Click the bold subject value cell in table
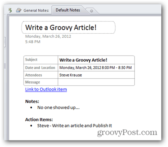Image resolution: width=168 pixels, height=147 pixels. tap(96, 60)
